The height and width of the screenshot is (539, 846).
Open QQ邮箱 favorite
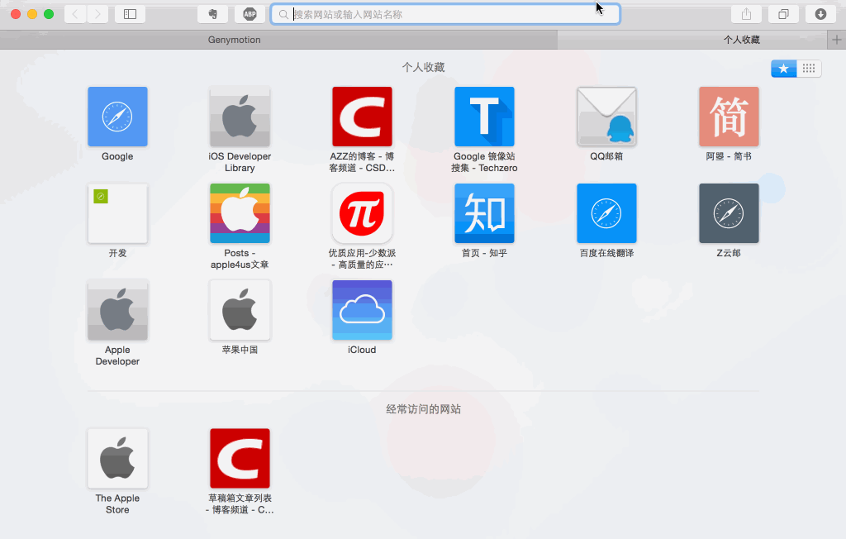pyautogui.click(x=606, y=117)
